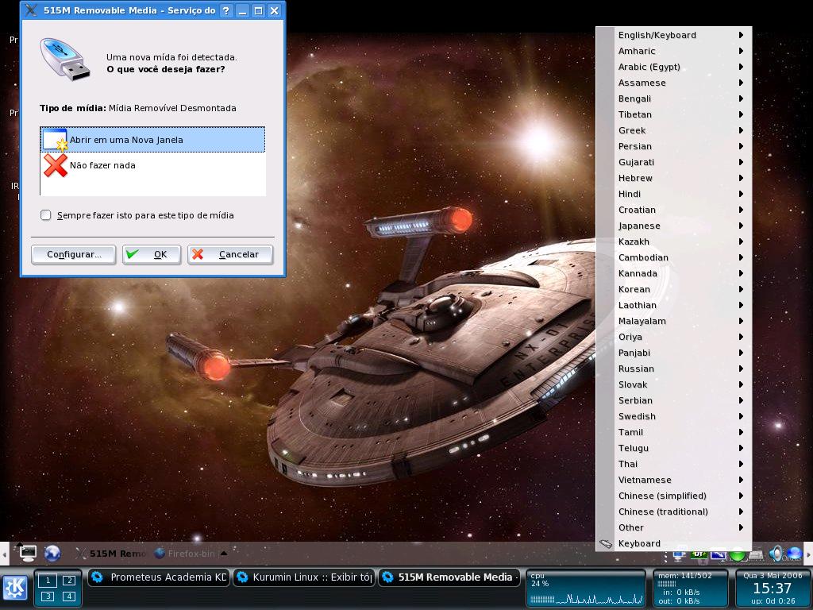Click the keyboard layout tray icon
Screen dimensions: 813x610
tap(756, 555)
